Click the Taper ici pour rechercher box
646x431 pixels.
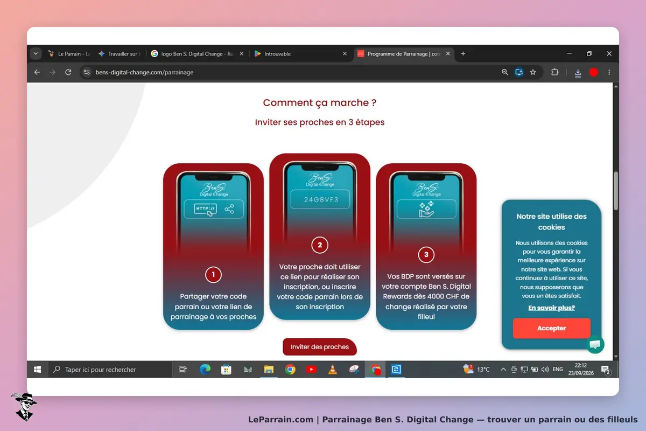[x=110, y=370]
